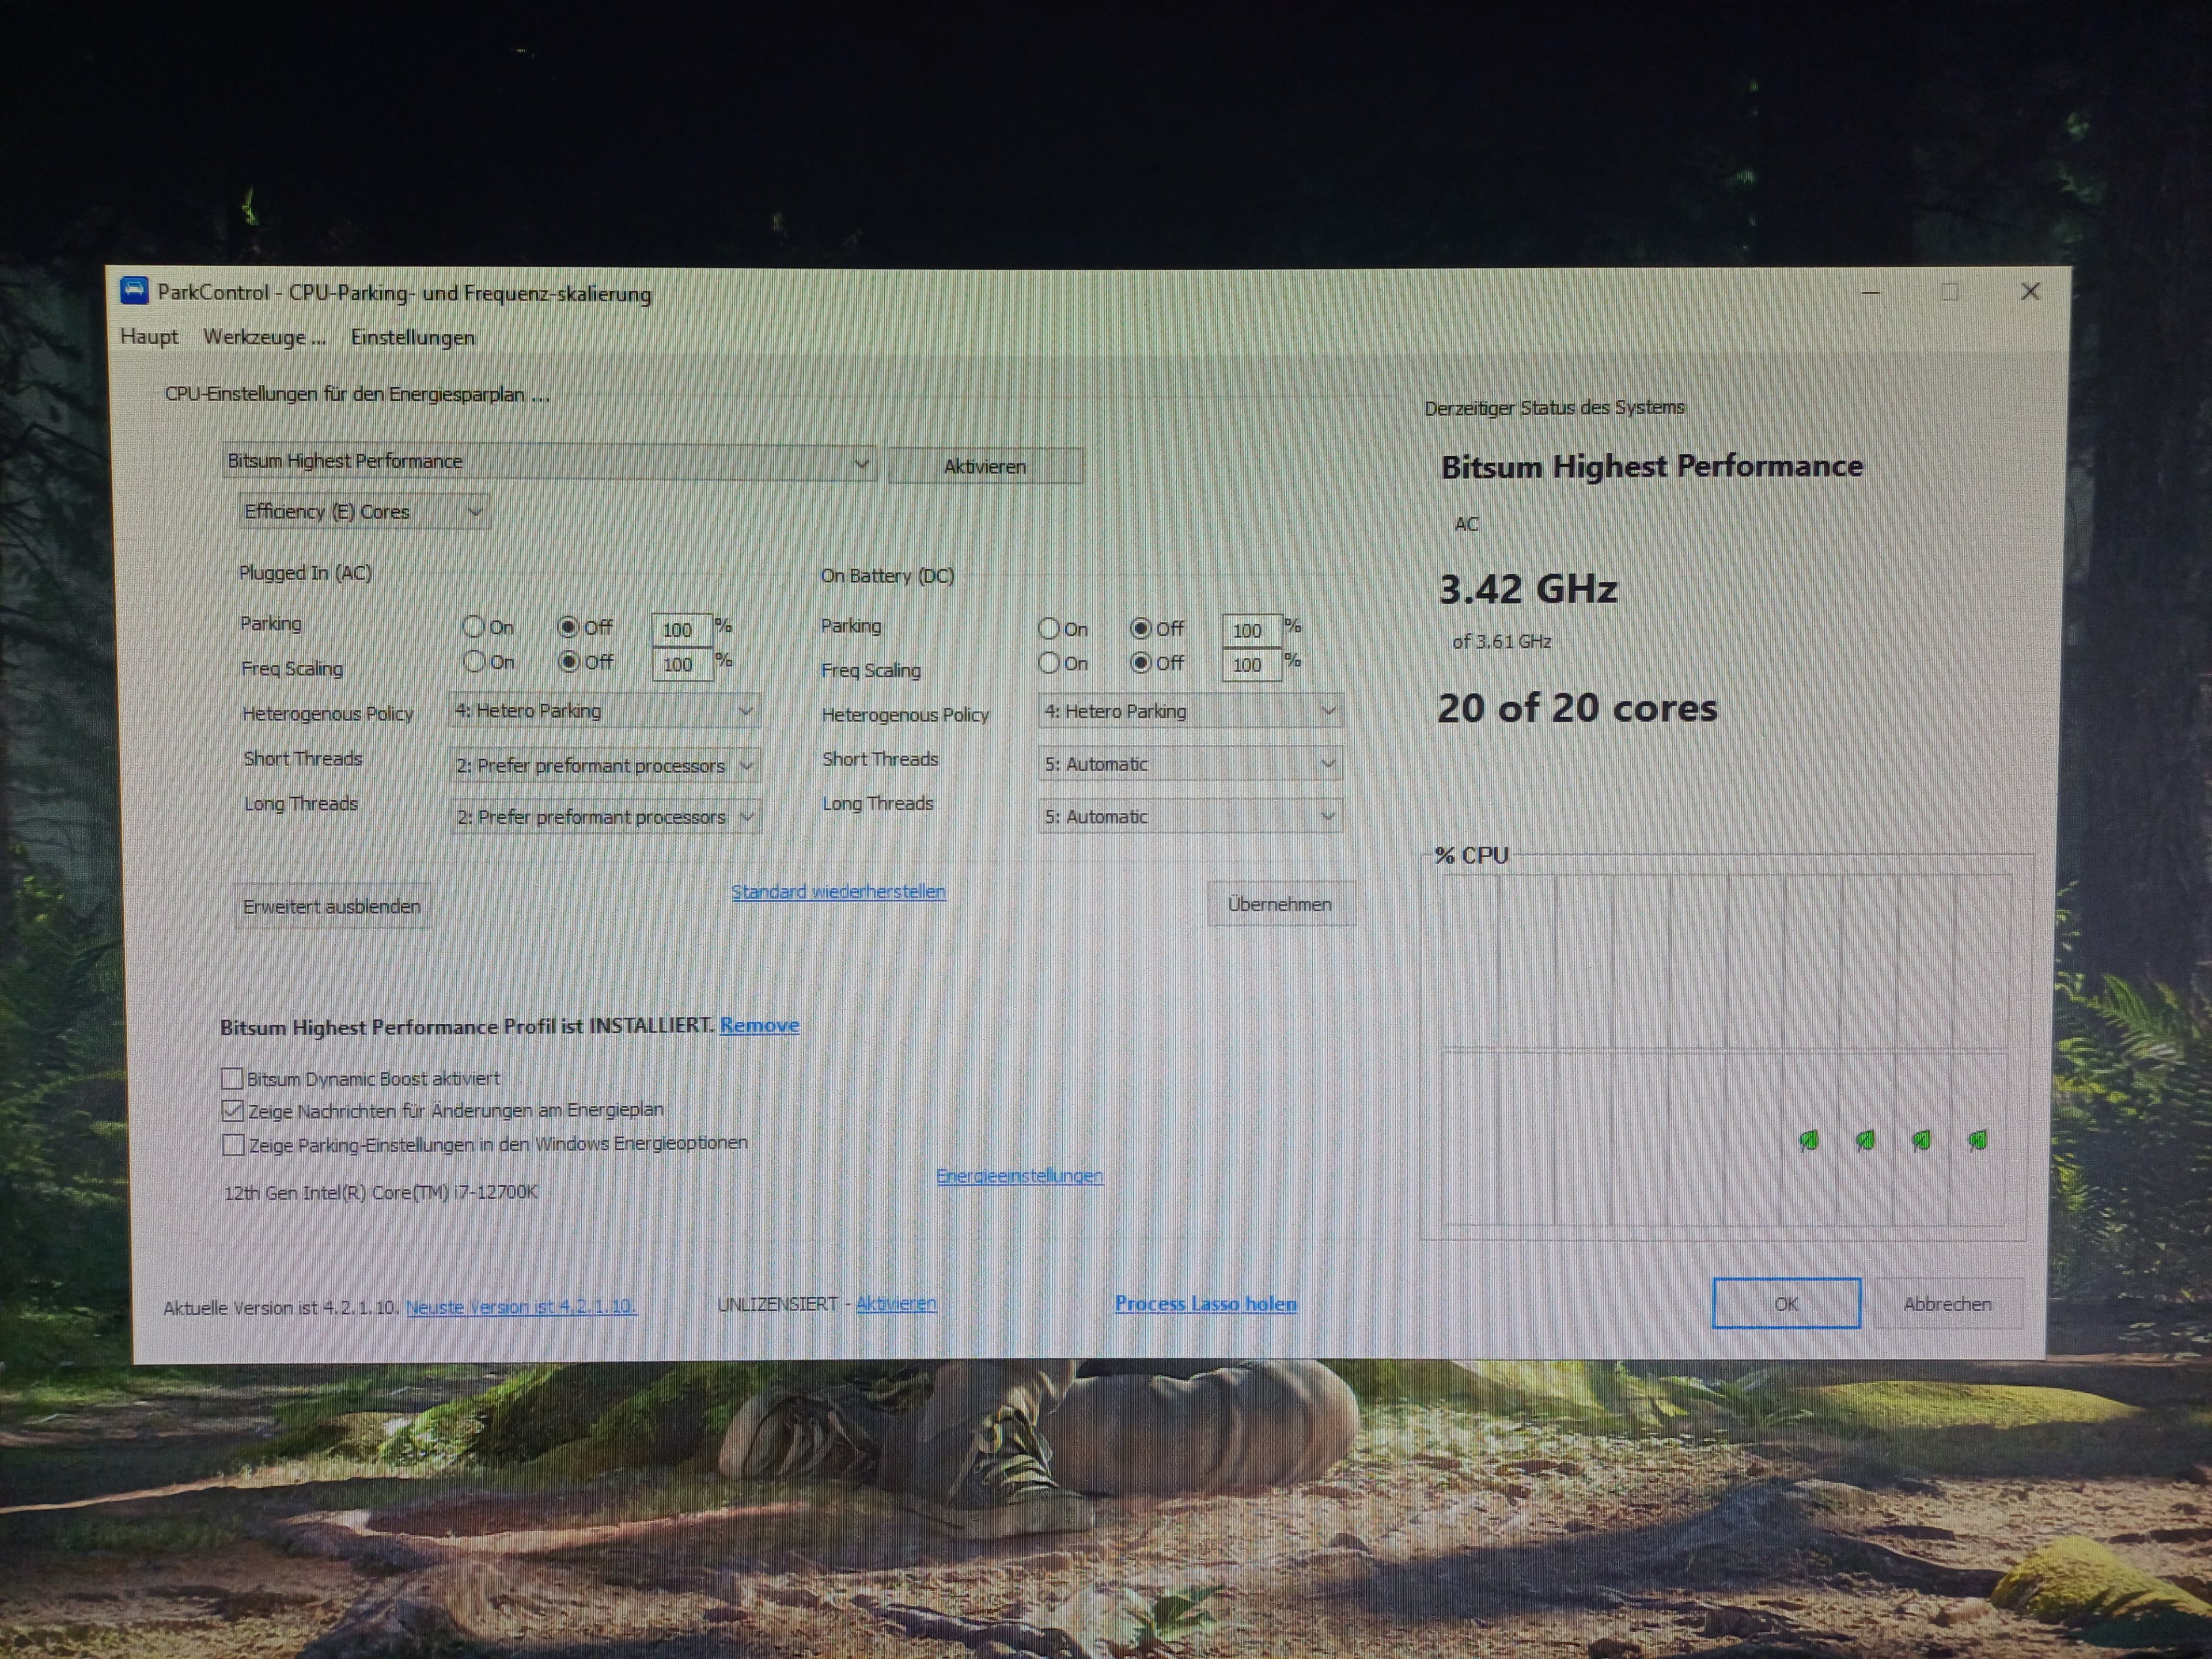Image resolution: width=2212 pixels, height=1659 pixels.
Task: Uncheck Zeige Nachrichten für Änderungen am Energieplan
Action: click(232, 1110)
